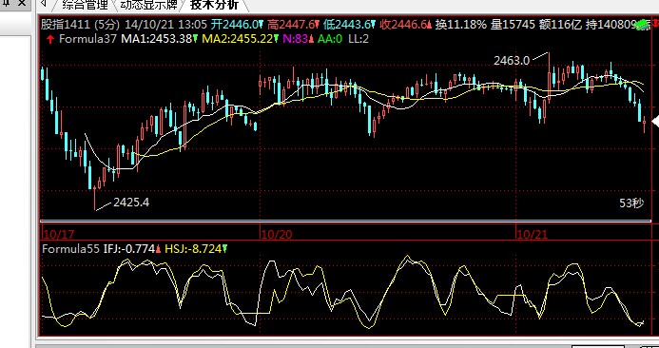Click the 10/20 date marker on the time axis
Image resolution: width=659 pixels, height=348 pixels.
click(x=277, y=234)
